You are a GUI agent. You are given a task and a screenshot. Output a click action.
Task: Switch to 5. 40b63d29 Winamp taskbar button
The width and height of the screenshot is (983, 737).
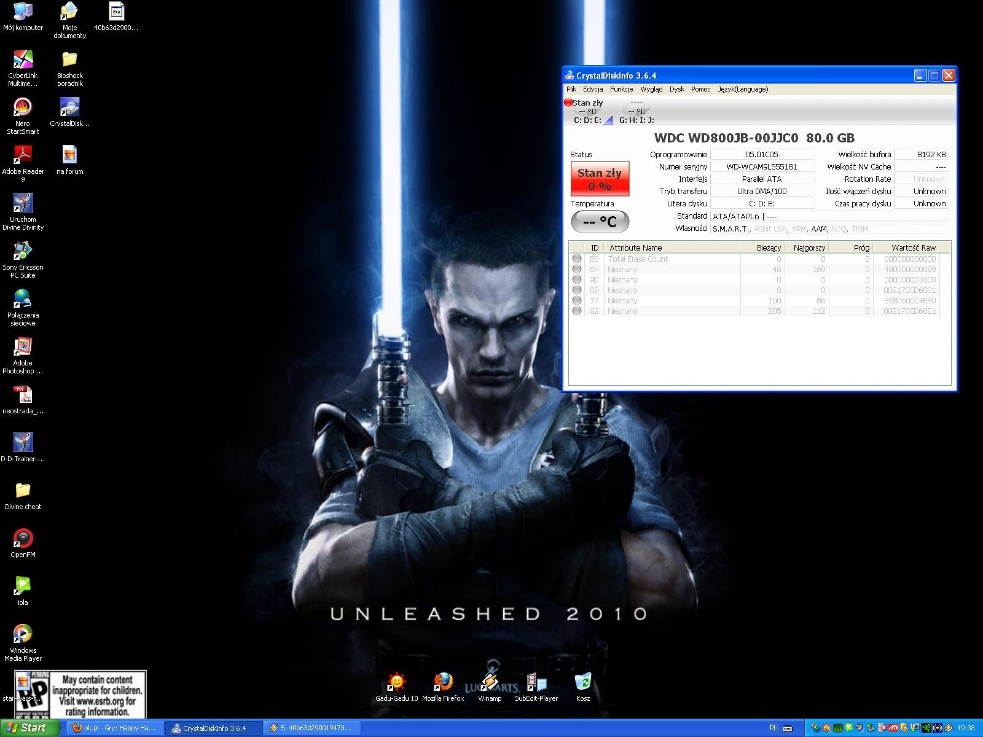click(313, 728)
